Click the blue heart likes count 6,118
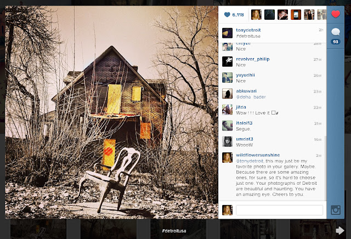Image resolution: width=351 pixels, height=239 pixels. pos(234,15)
